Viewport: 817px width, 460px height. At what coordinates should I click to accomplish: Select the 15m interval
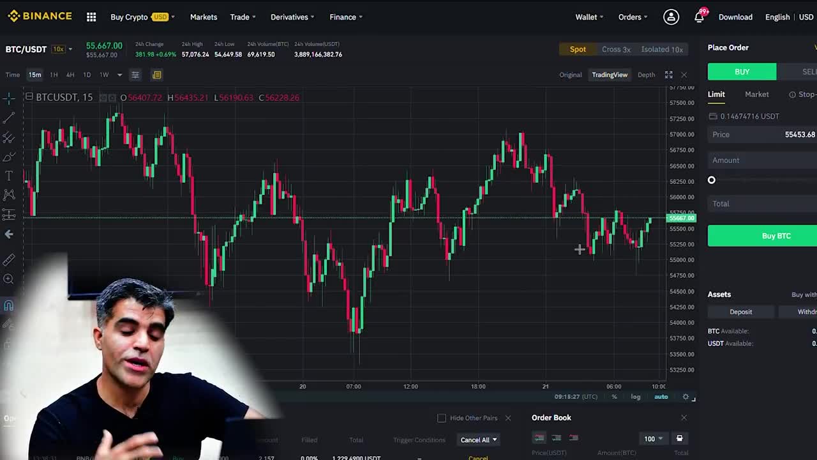tap(34, 75)
